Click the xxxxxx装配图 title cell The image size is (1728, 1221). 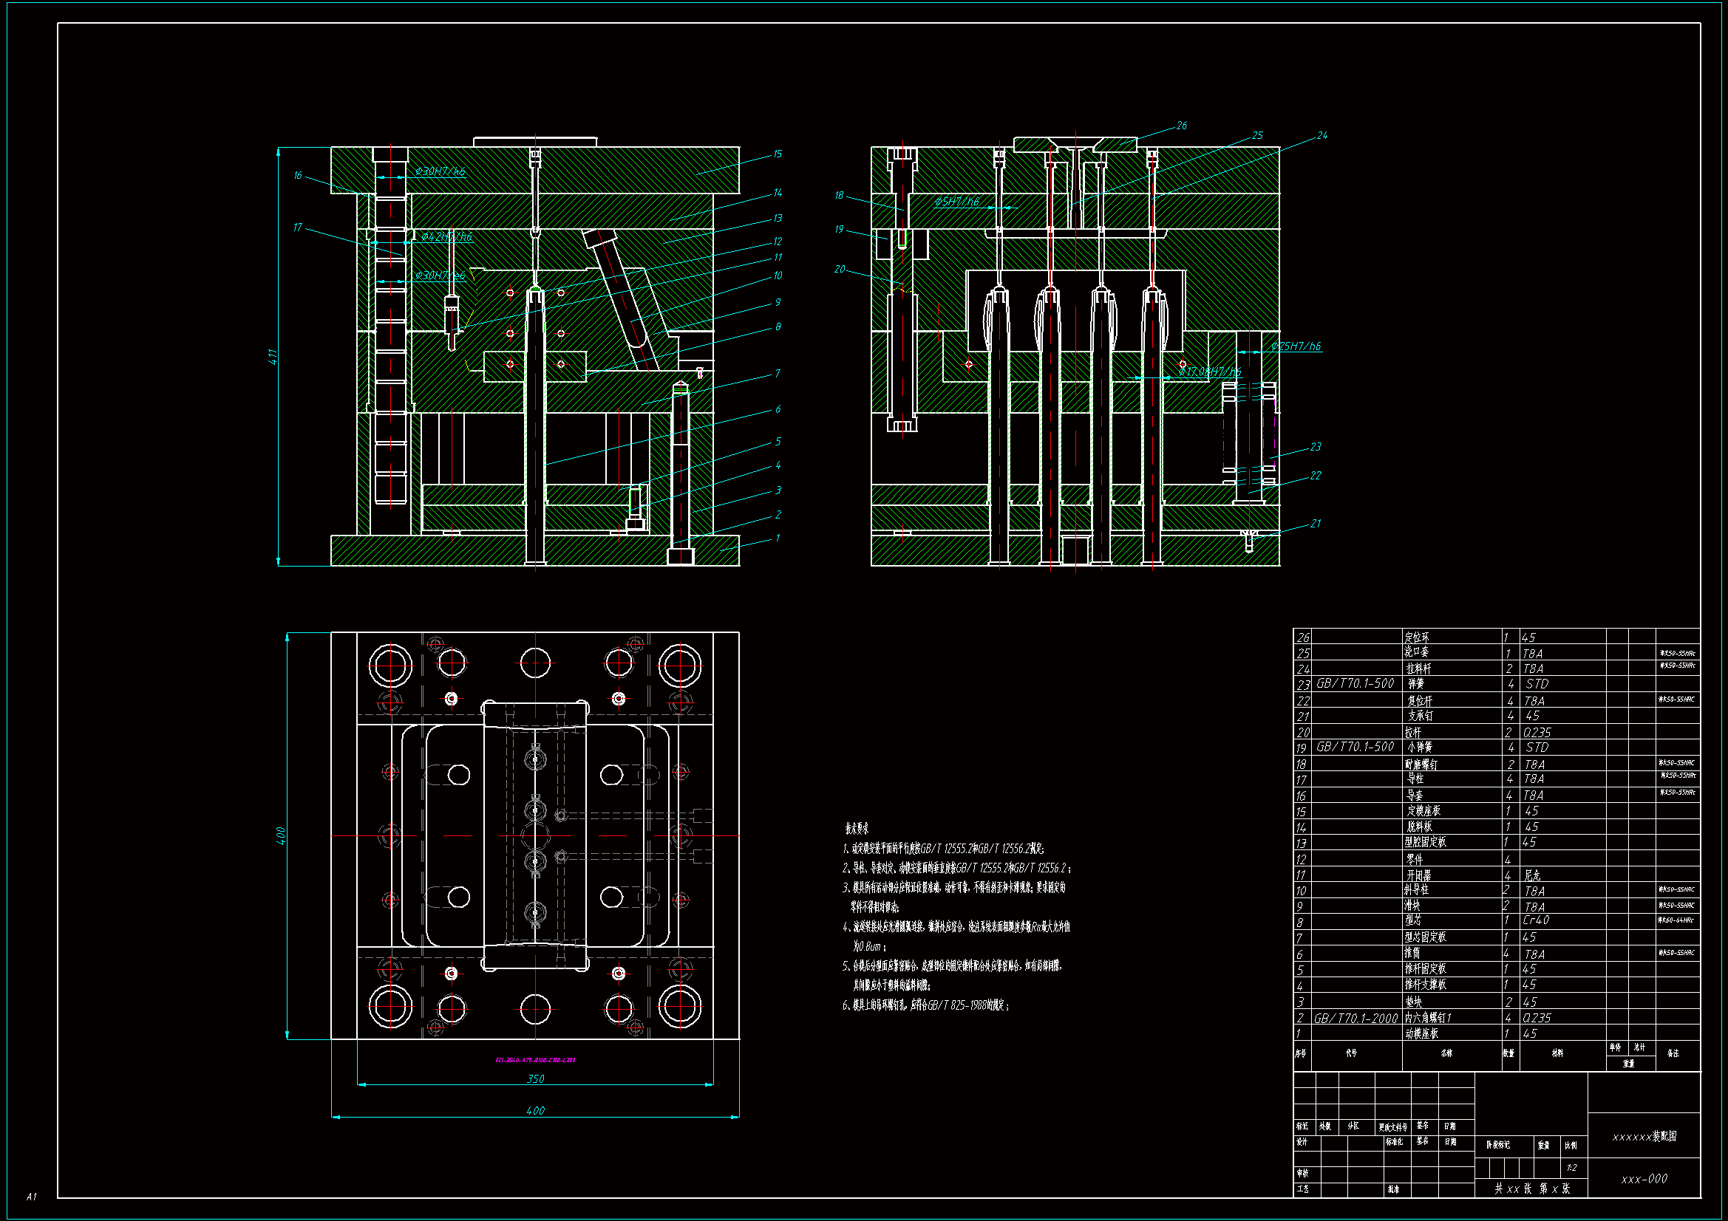1644,1137
